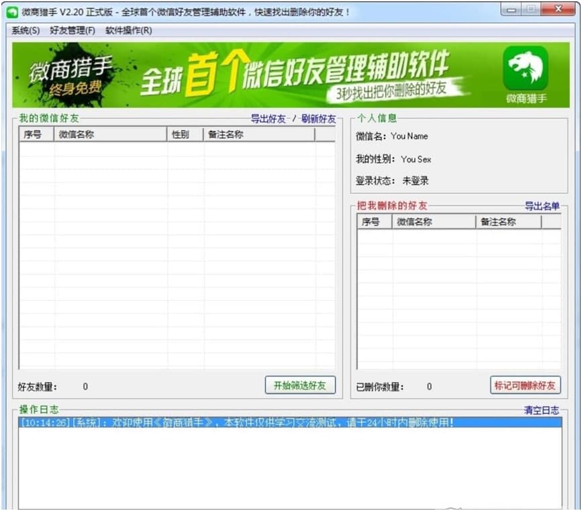This screenshot has width=582, height=511.
Task: Open the 好友管理(F) menu
Action: 72,30
